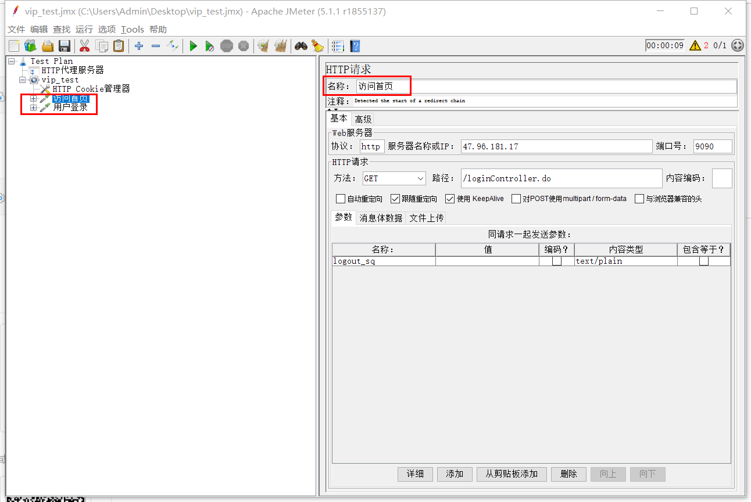
Task: Click the gray remote engine status icon
Action: click(738, 45)
